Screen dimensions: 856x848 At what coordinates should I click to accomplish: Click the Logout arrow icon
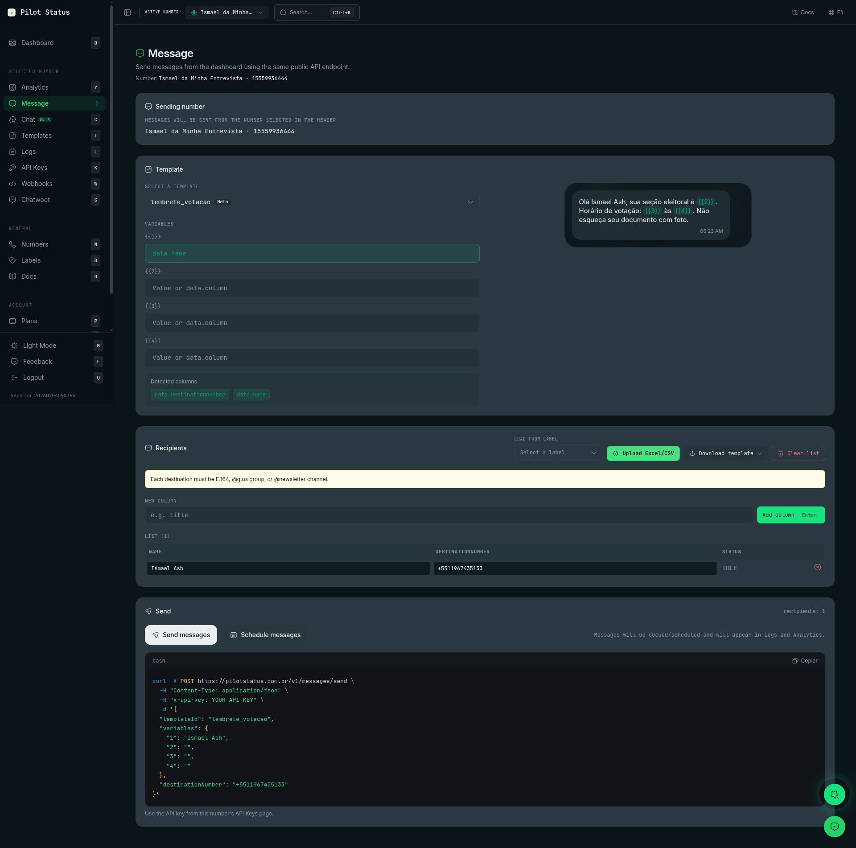click(x=14, y=378)
